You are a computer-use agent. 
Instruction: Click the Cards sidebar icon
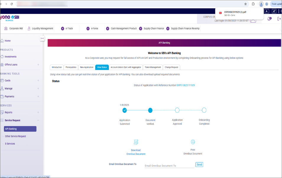pyautogui.click(x=2, y=80)
